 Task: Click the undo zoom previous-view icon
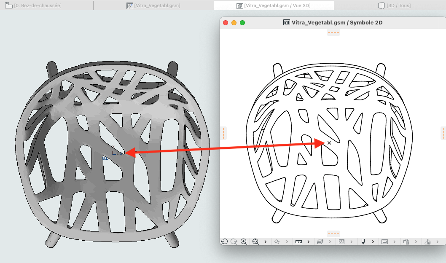click(224, 242)
